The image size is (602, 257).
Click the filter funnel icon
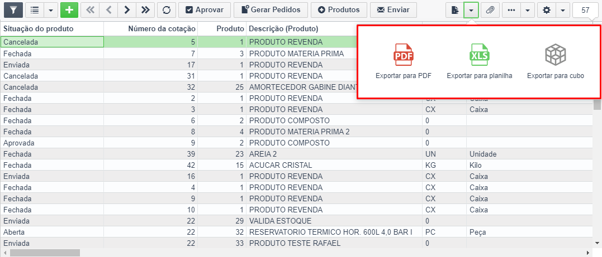pyautogui.click(x=13, y=10)
